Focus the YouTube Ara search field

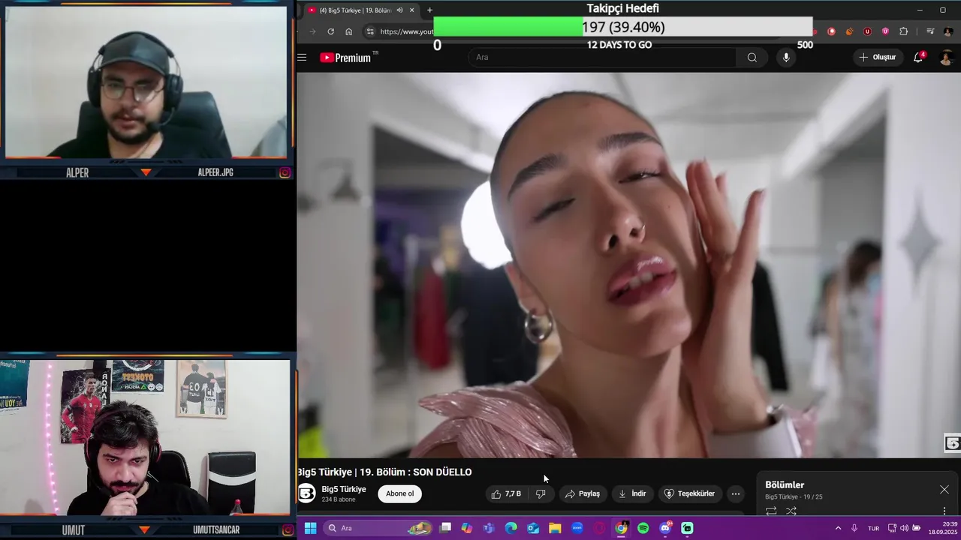coord(602,58)
